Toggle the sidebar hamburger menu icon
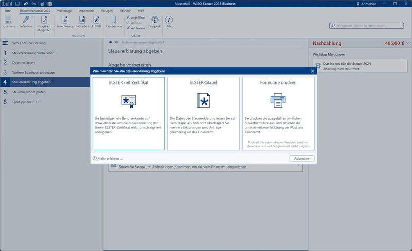 5,43
